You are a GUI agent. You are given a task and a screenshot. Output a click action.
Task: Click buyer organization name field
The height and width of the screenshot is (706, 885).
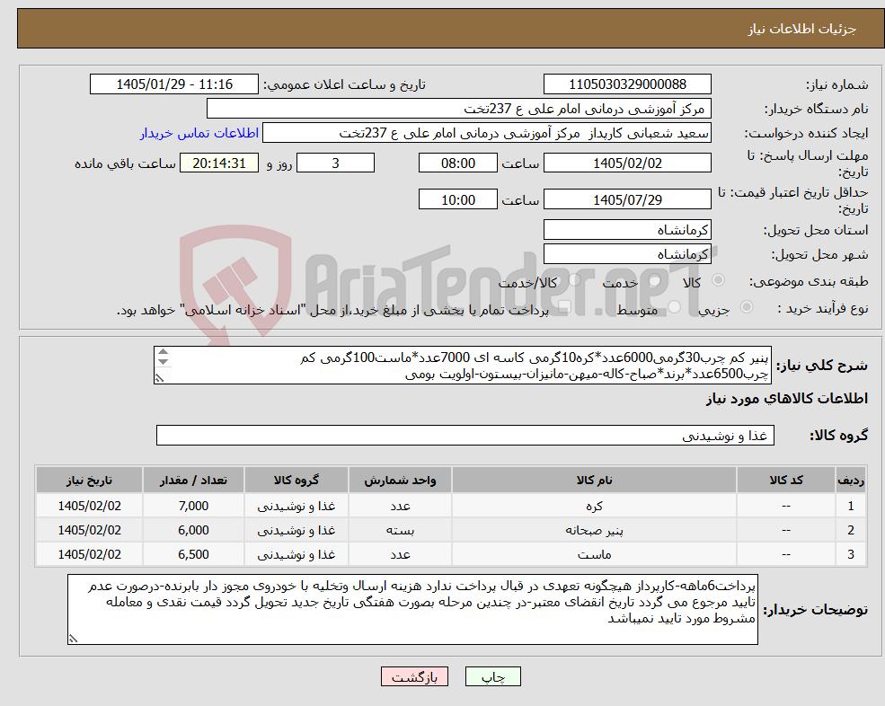(459, 109)
